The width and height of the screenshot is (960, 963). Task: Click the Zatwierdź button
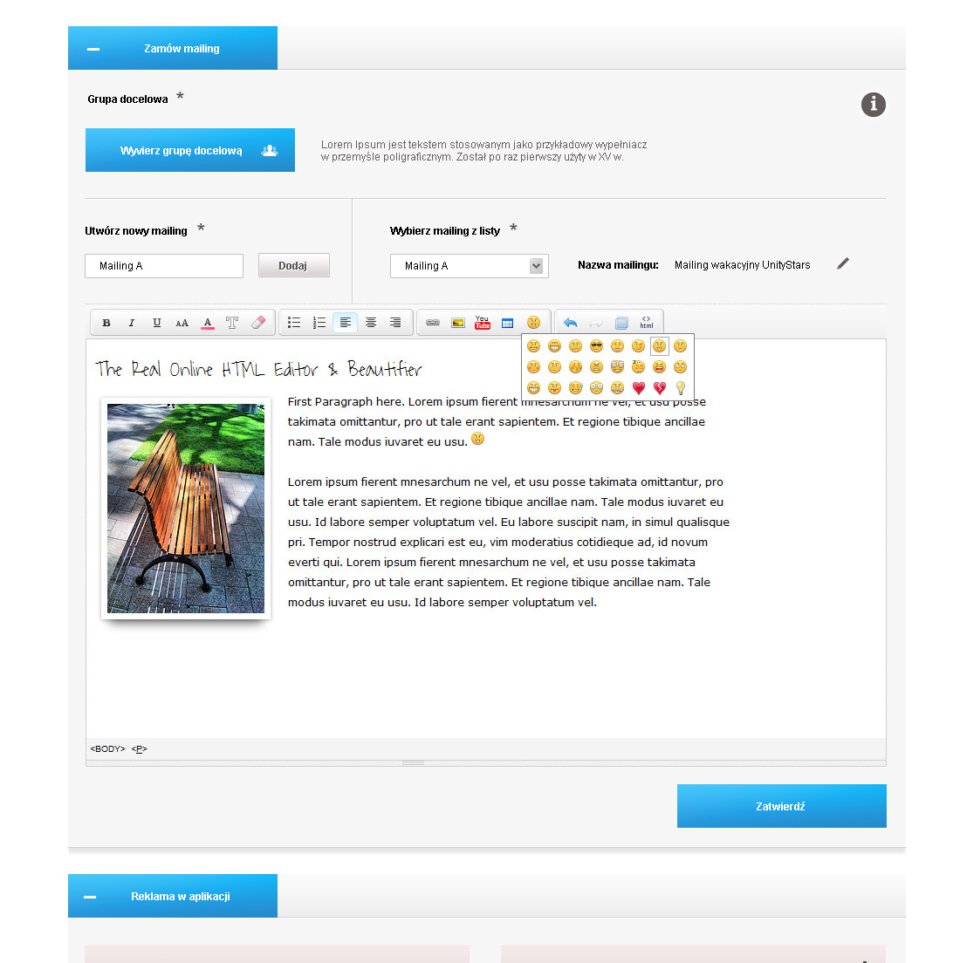coord(782,806)
